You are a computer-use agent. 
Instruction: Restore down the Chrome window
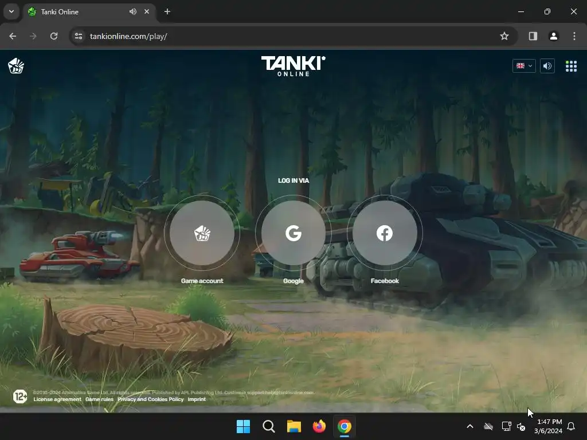[x=547, y=11]
